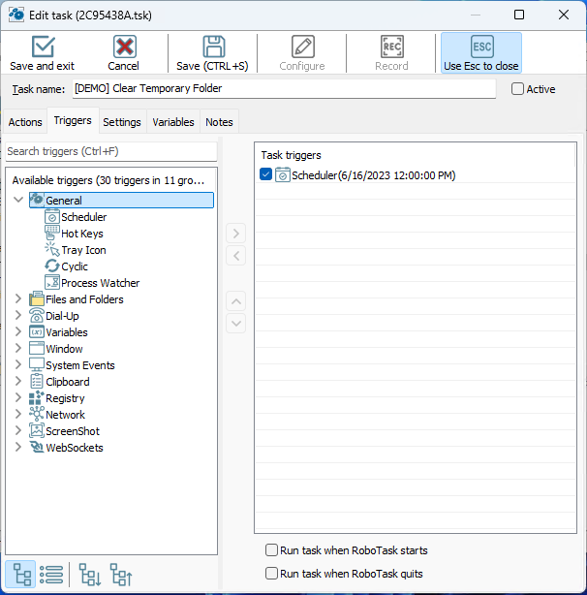
Task: Select the Cyclic trigger item
Action: [x=74, y=266]
